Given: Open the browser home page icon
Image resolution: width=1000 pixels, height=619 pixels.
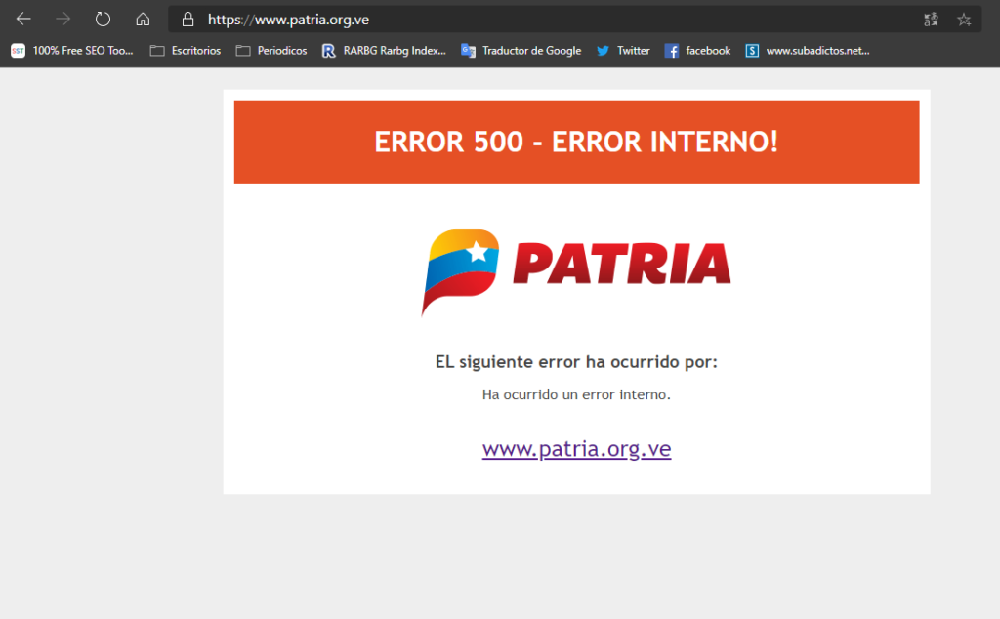Looking at the screenshot, I should tap(143, 20).
